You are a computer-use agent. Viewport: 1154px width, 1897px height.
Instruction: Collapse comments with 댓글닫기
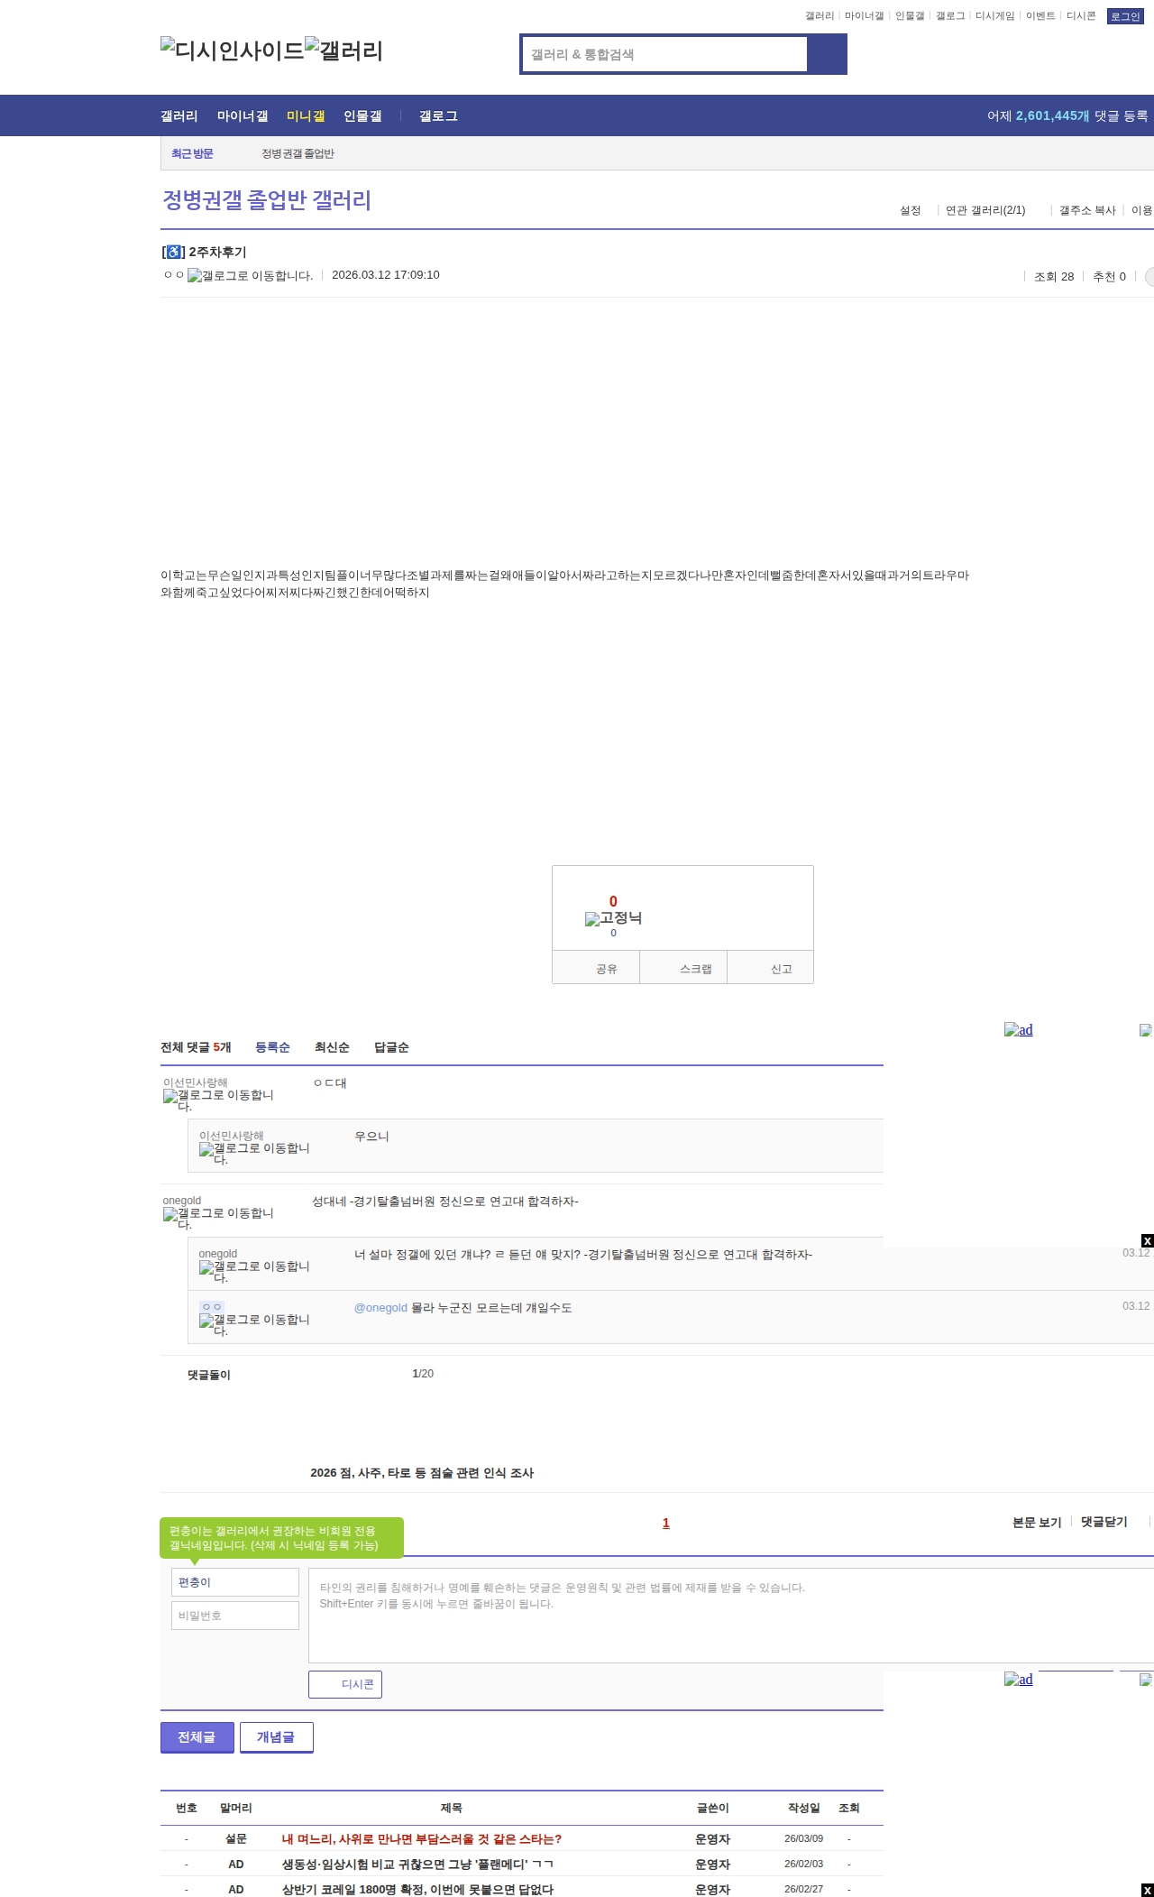coord(1104,1523)
